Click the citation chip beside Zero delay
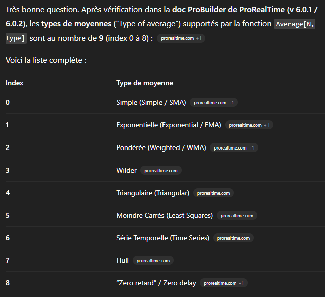This screenshot has width=325, height=297. pos(223,283)
